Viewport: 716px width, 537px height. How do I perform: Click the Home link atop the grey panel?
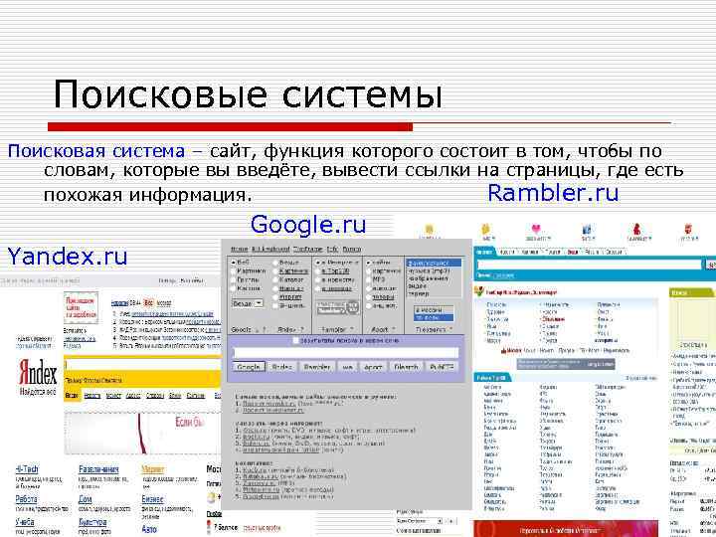(x=239, y=250)
